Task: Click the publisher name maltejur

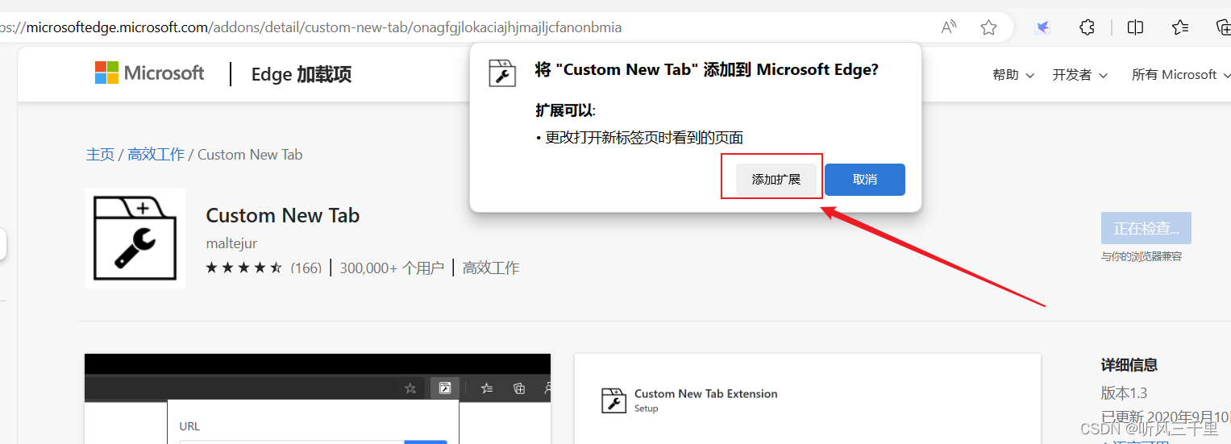Action: [x=231, y=243]
